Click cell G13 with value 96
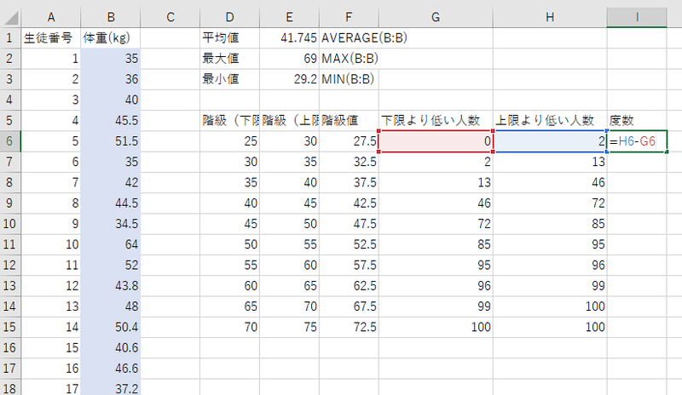The width and height of the screenshot is (682, 395). point(436,285)
